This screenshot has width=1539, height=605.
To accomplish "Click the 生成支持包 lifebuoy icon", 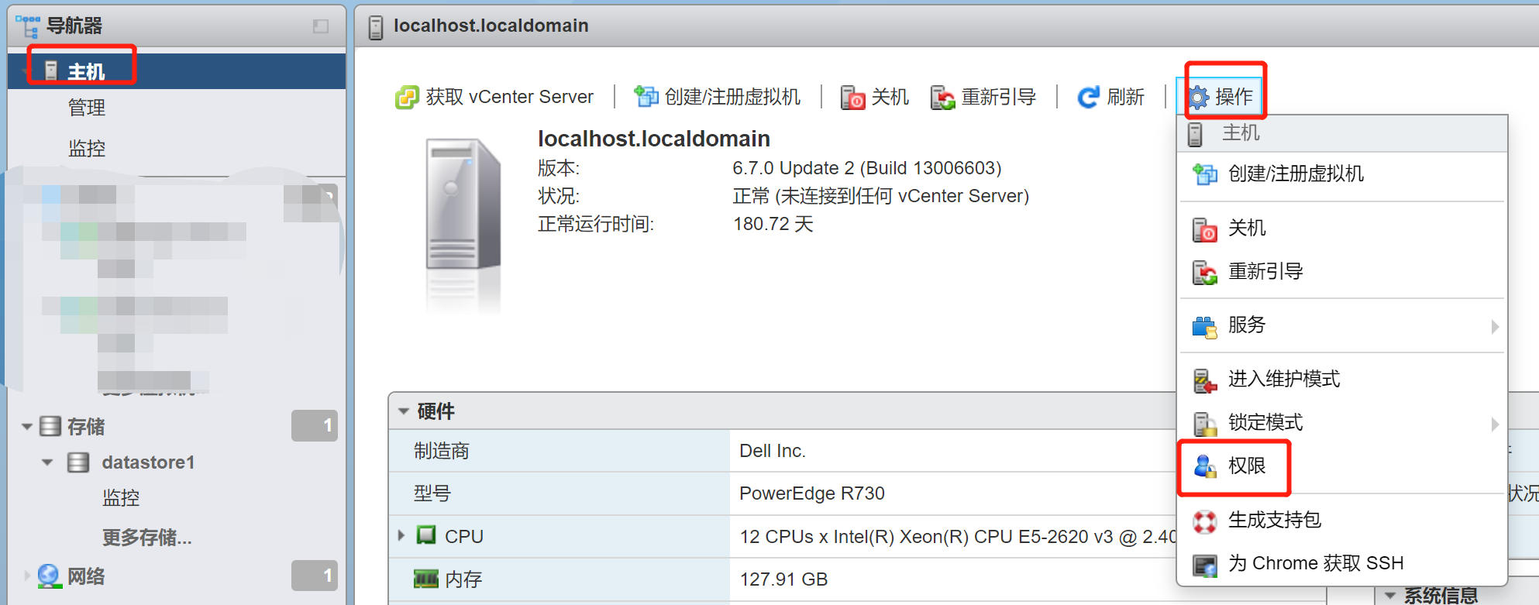I will pyautogui.click(x=1204, y=521).
